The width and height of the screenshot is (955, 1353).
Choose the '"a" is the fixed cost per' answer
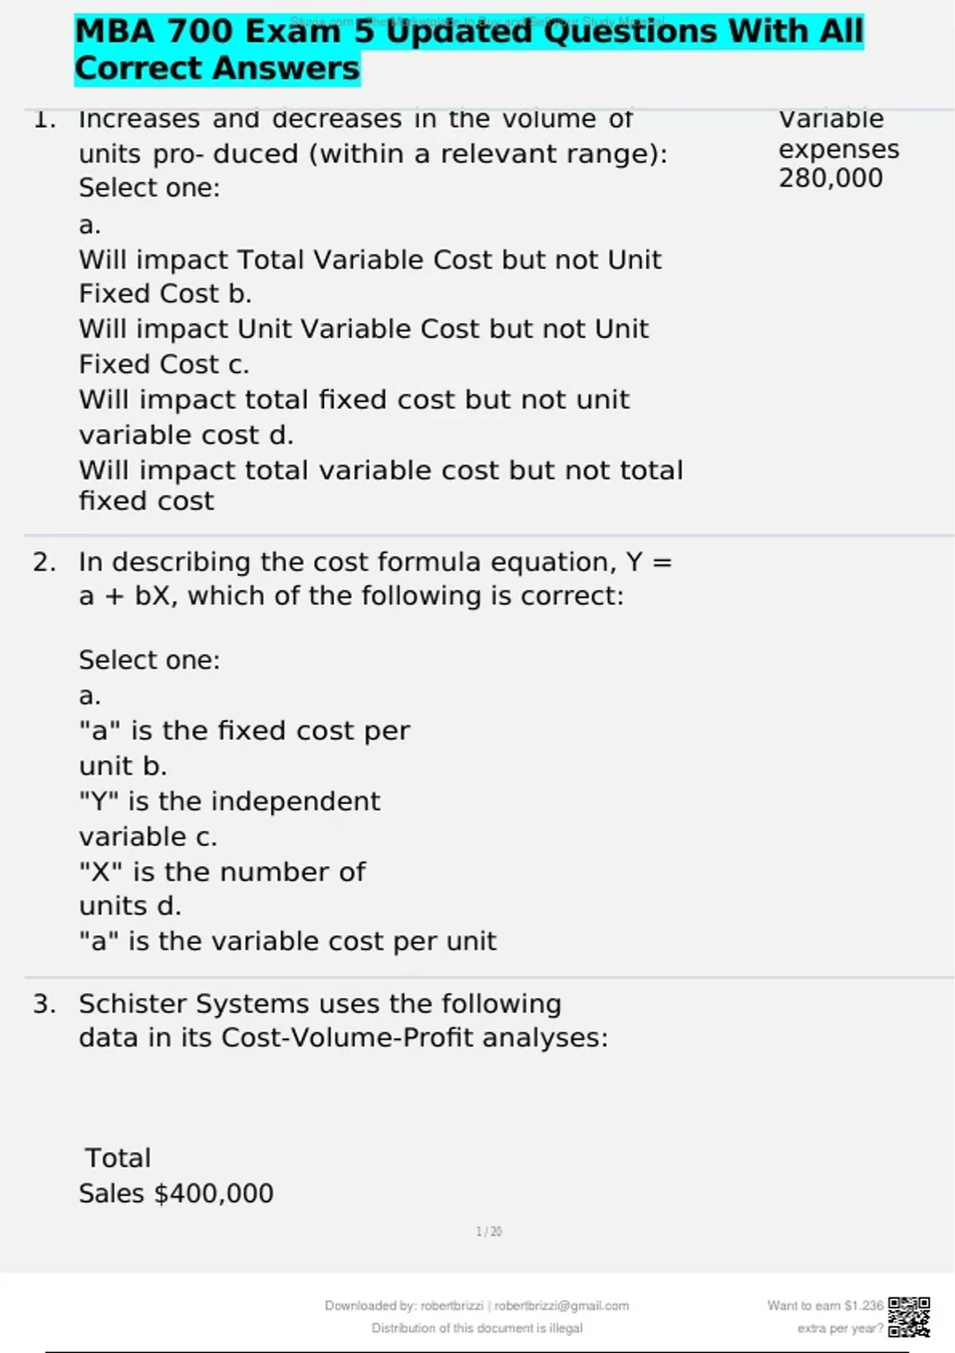tap(244, 731)
